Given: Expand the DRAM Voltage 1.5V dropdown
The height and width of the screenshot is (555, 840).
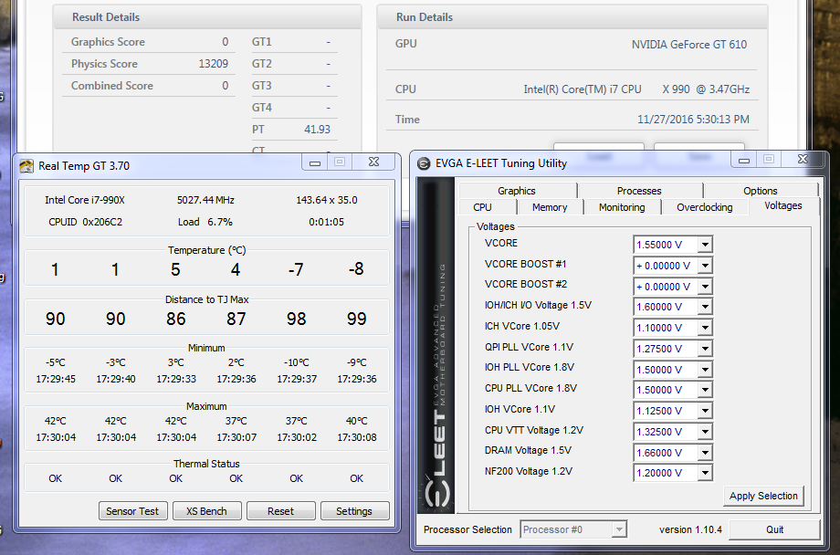Looking at the screenshot, I should click(705, 453).
